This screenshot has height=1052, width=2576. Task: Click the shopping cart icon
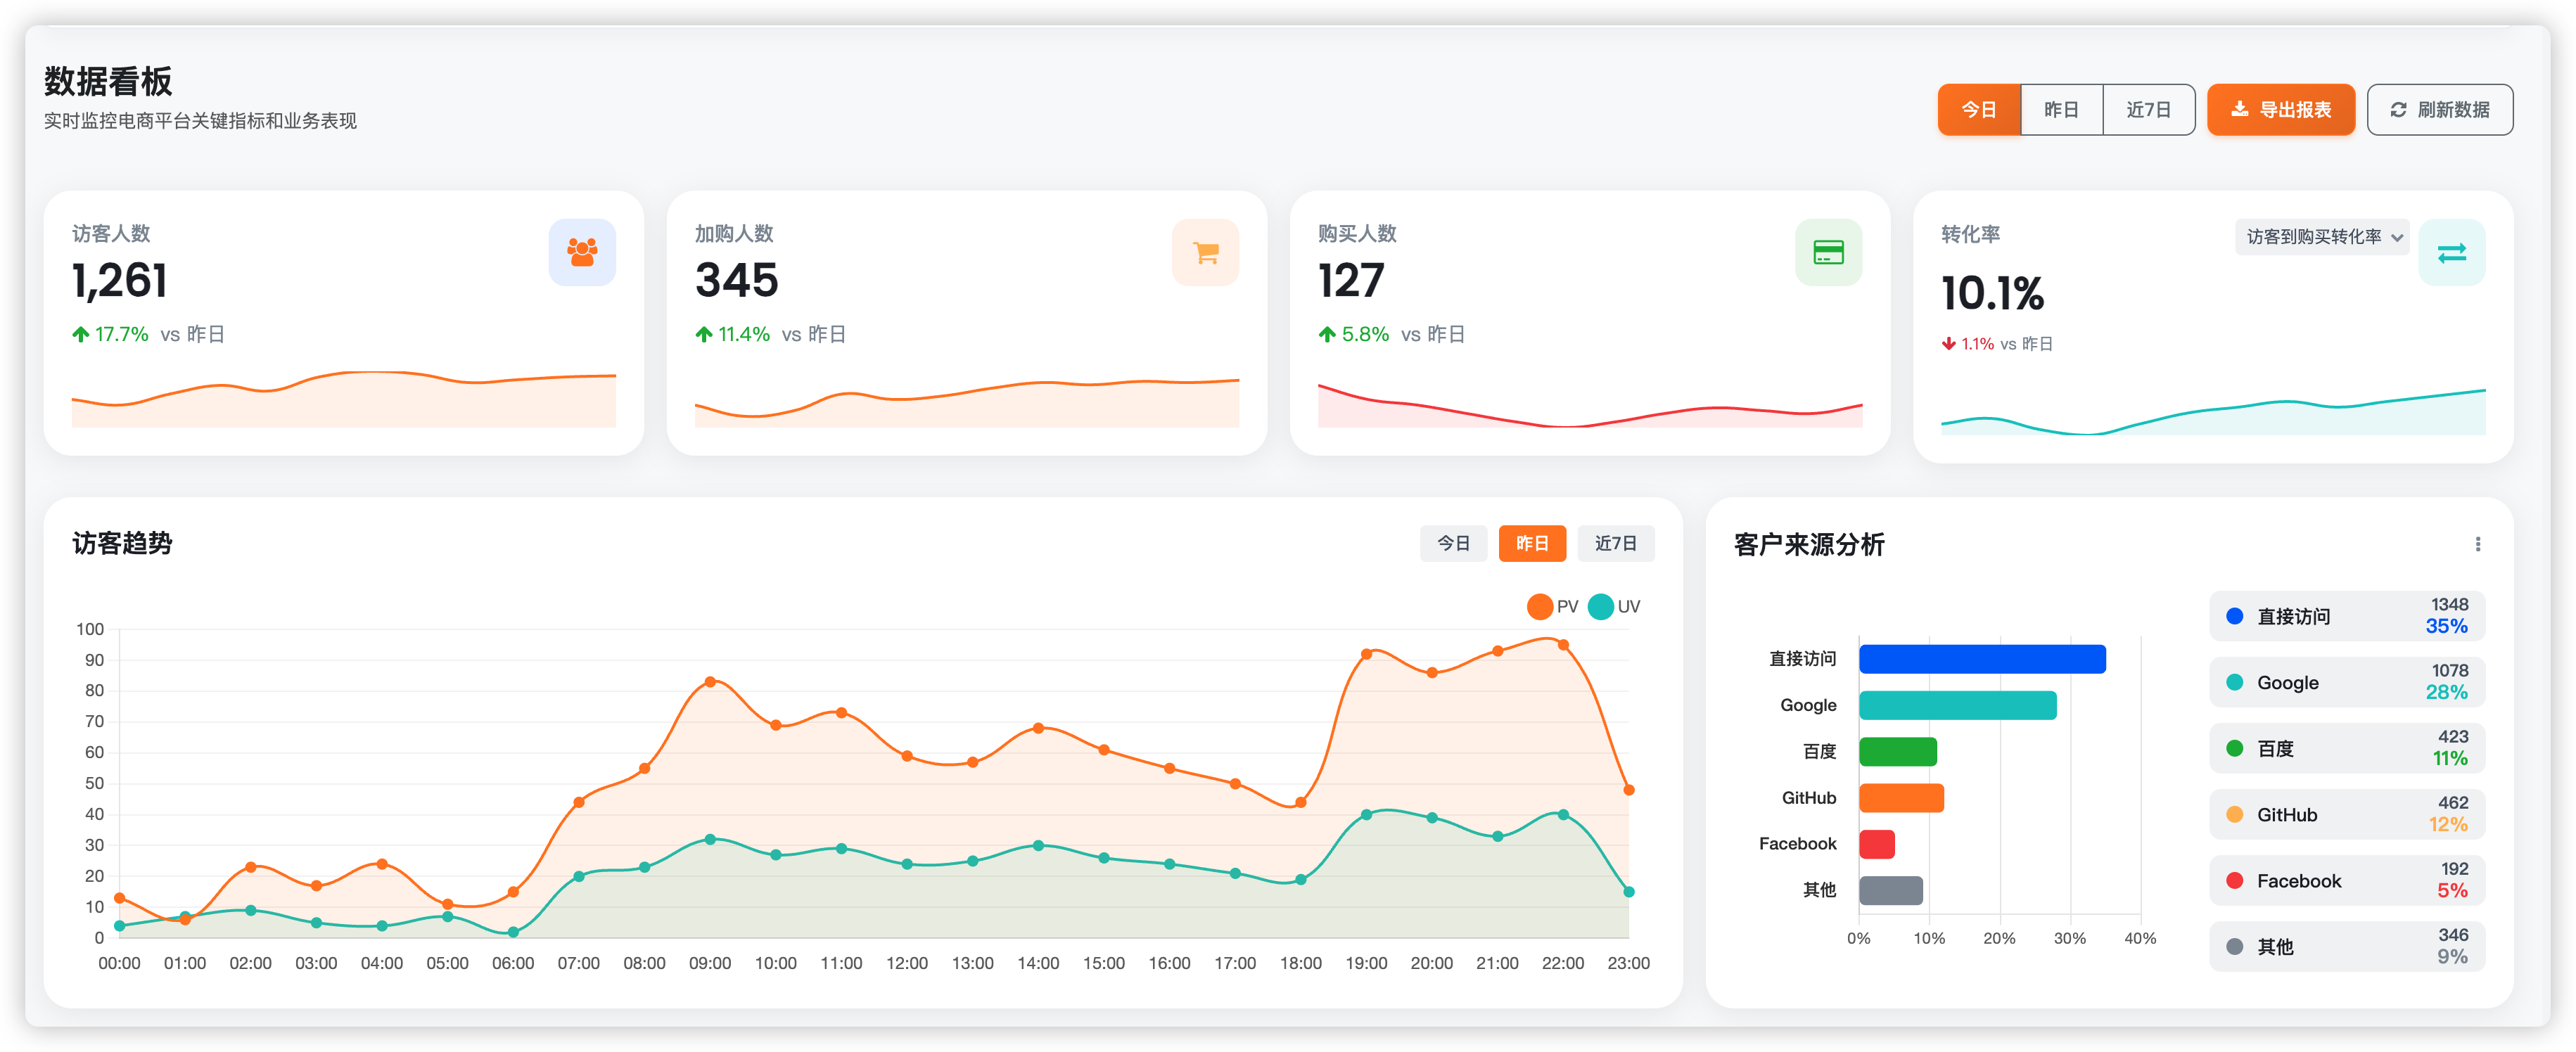tap(1205, 252)
